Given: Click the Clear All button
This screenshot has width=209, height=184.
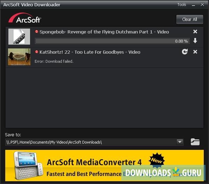Looking at the screenshot, I should pos(190,20).
